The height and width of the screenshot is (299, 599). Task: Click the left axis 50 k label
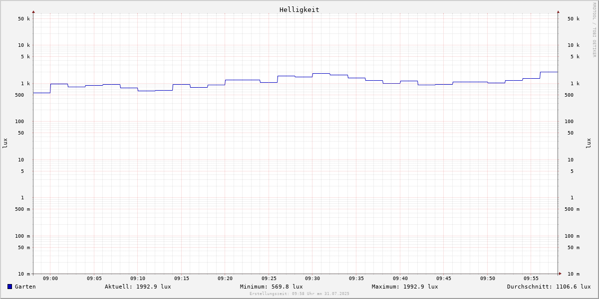[x=24, y=19]
